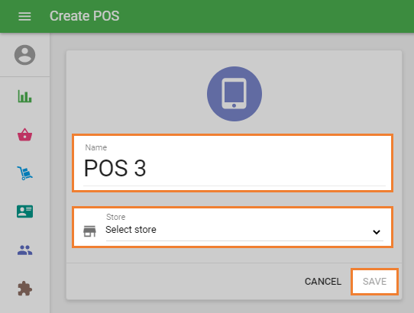
Task: Click the store dropdown chevron arrow
Action: (x=377, y=232)
